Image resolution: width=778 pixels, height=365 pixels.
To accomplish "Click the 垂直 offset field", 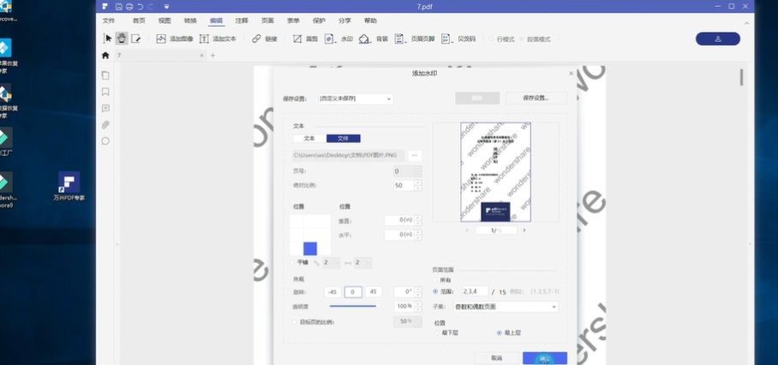I will click(x=399, y=220).
